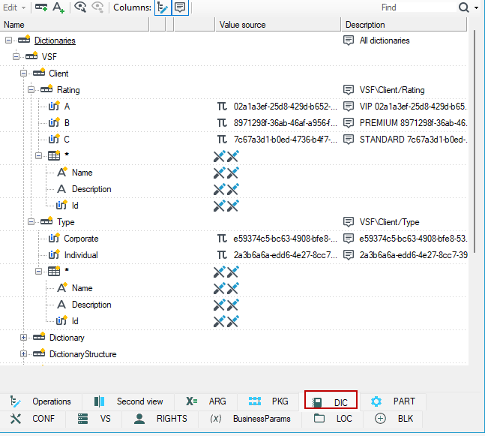485x436 pixels.
Task: Expand the DictionaryStructure node
Action: click(23, 353)
